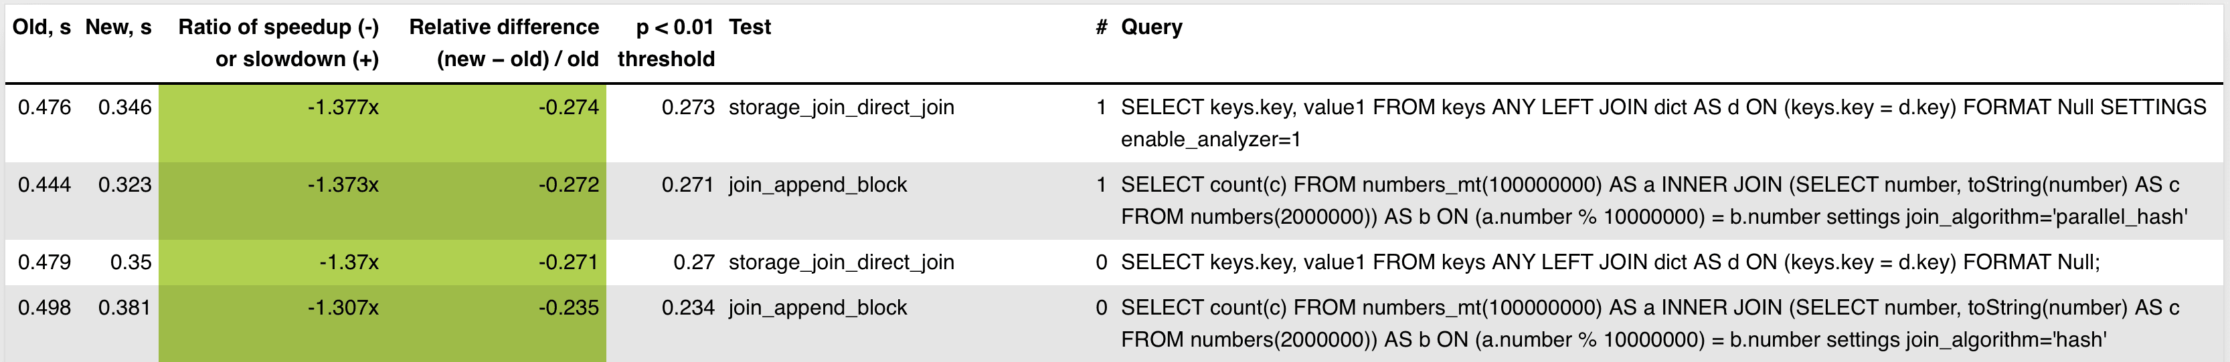Click the 0.273 threshold value

point(688,107)
